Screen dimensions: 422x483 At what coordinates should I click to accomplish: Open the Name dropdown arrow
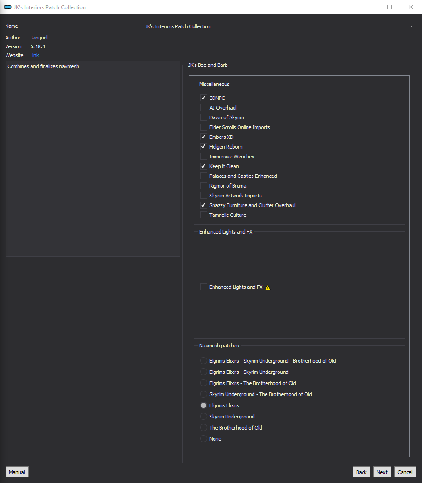(411, 26)
